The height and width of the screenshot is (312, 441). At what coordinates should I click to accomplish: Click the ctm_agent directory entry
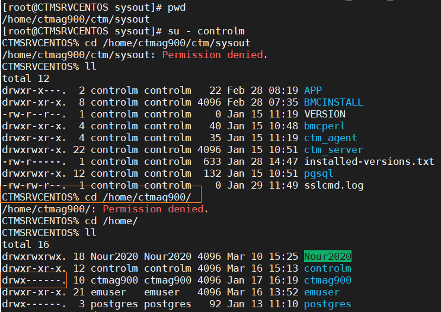pos(331,138)
